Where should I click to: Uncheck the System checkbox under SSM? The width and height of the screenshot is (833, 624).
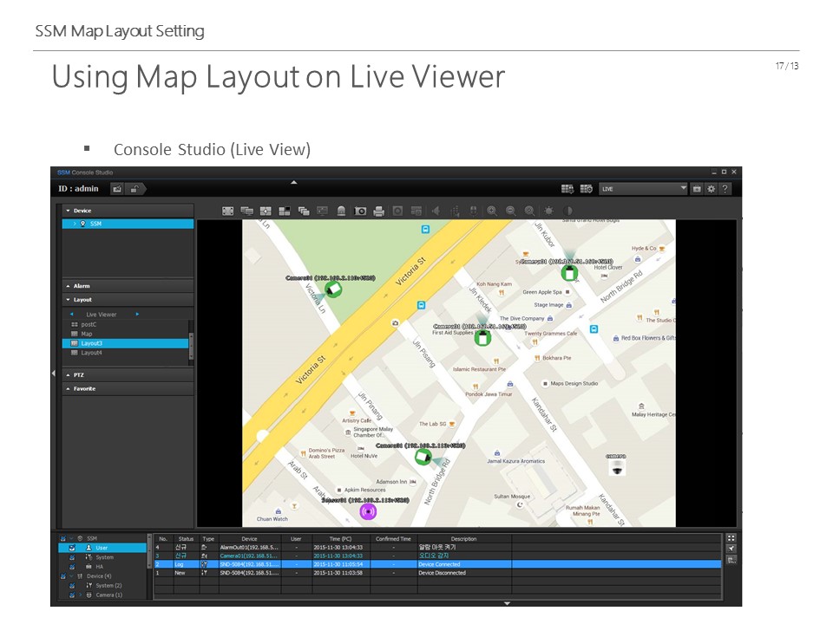tap(72, 557)
